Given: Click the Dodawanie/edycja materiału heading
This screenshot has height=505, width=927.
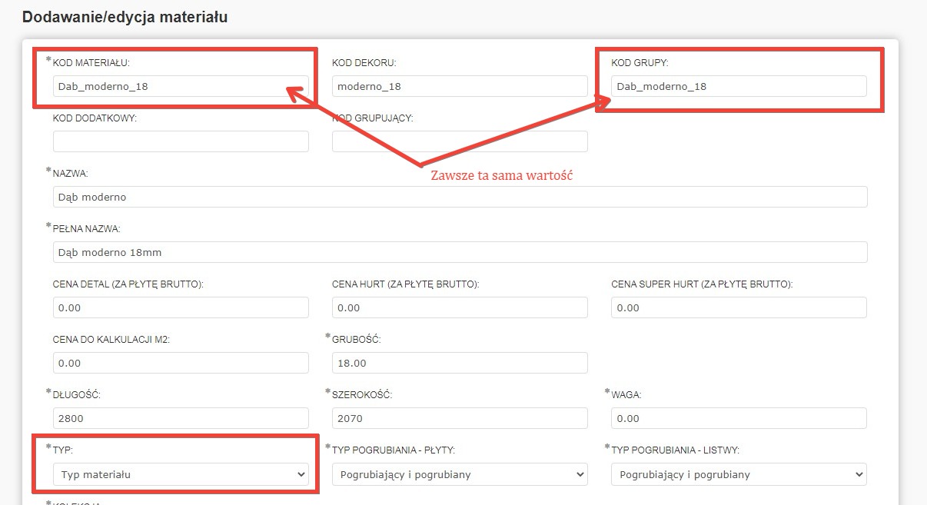Looking at the screenshot, I should (125, 17).
